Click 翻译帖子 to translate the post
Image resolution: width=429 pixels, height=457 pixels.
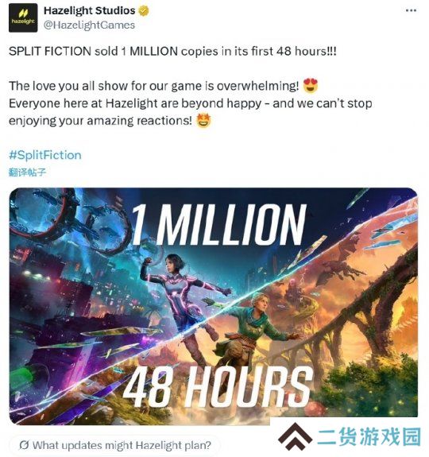point(27,172)
